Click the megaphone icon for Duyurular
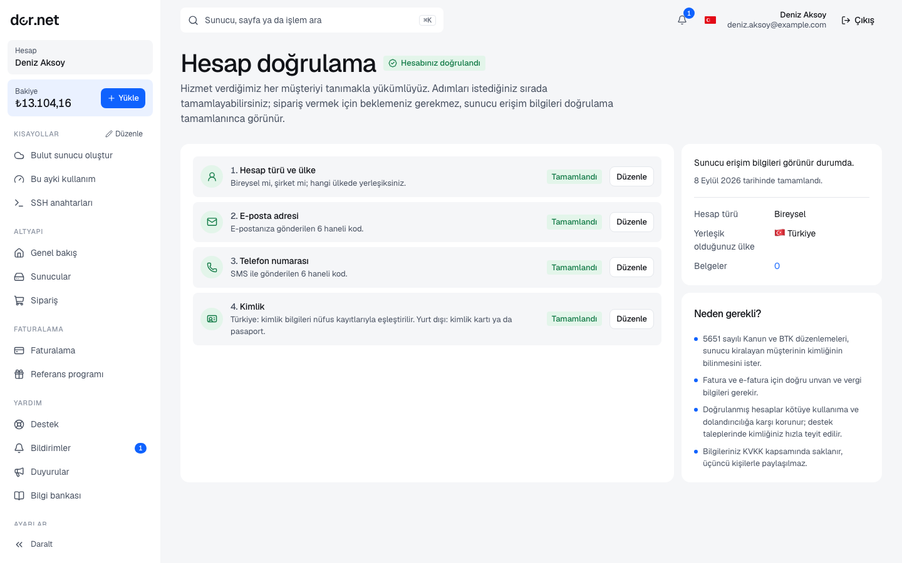902x563 pixels. 19,472
